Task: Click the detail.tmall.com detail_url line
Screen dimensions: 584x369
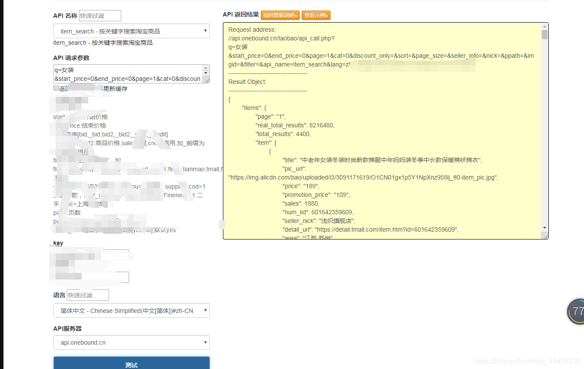Action: [x=370, y=229]
